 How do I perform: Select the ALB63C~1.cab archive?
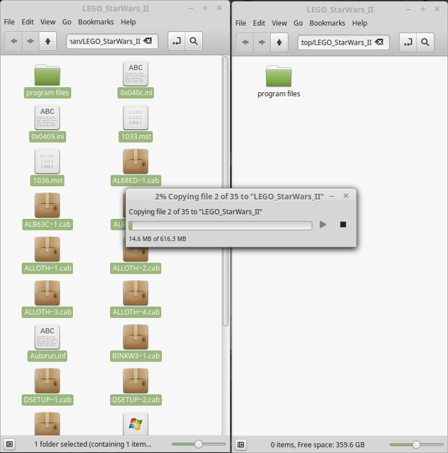click(x=47, y=212)
